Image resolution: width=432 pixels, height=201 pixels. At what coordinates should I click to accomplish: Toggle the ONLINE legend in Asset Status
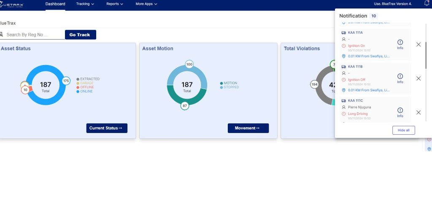tap(86, 91)
